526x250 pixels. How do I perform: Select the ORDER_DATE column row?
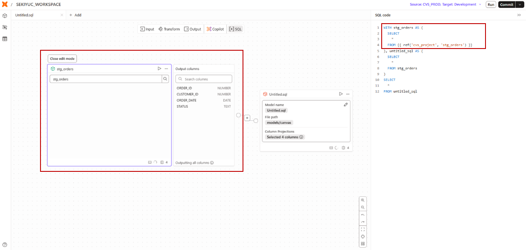click(x=204, y=100)
